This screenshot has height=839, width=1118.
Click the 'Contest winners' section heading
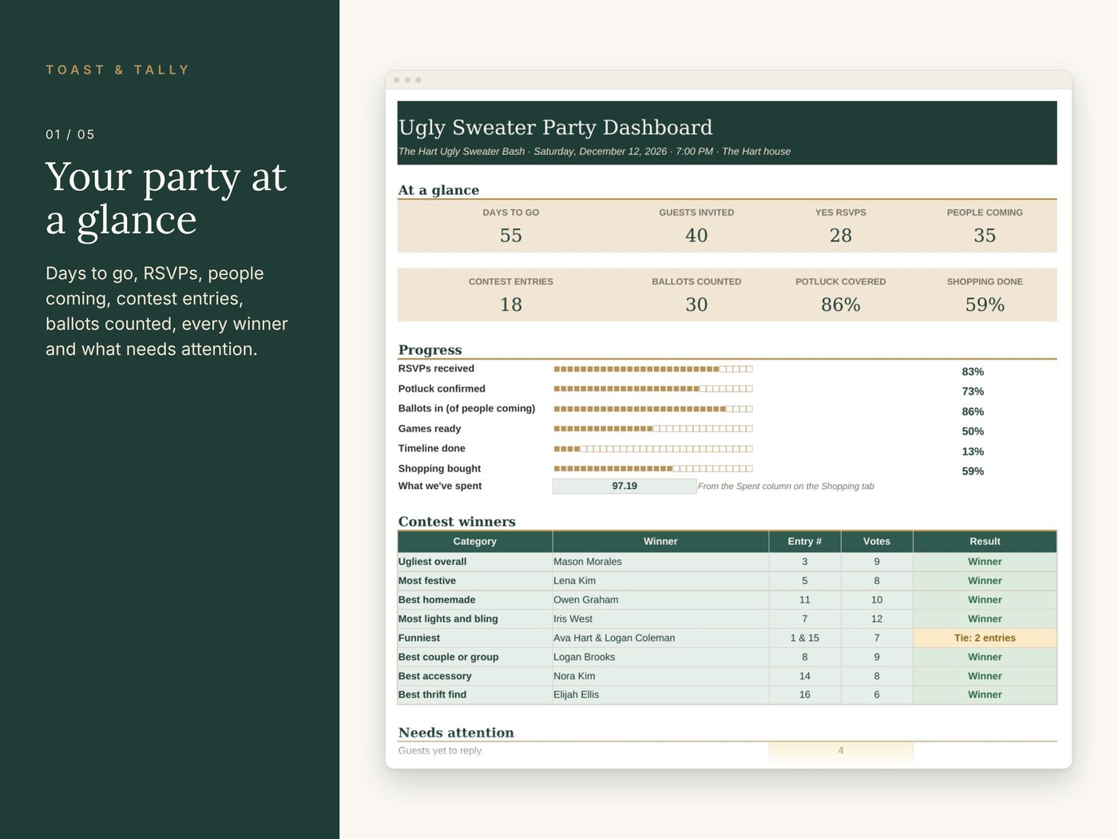point(457,522)
